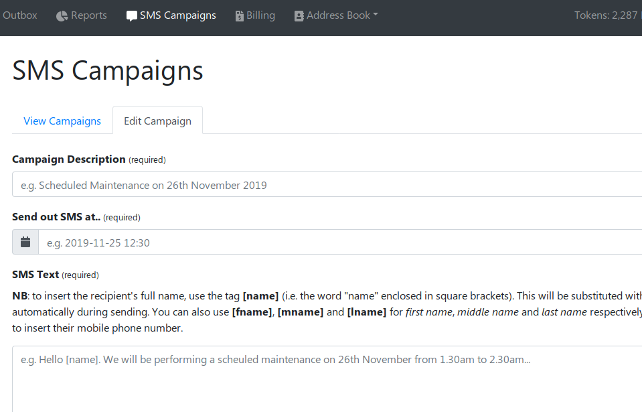Open the Billing text link
Viewport: 642px width, 412px height.
tap(261, 15)
